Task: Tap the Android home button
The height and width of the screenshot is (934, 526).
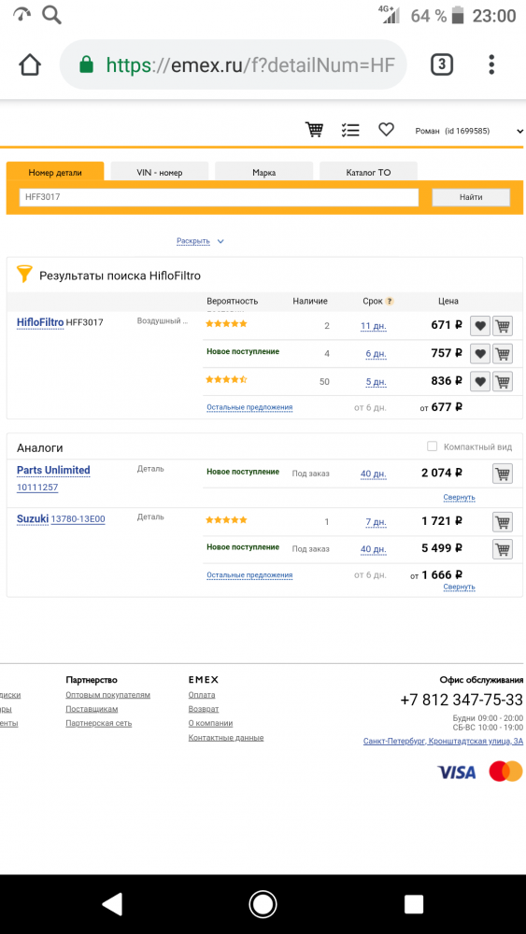Action: click(263, 904)
